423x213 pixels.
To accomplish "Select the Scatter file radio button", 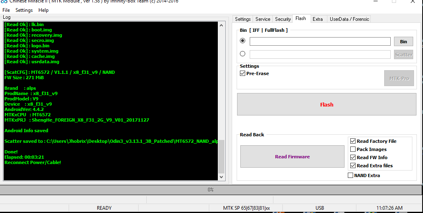I will 242,54.
